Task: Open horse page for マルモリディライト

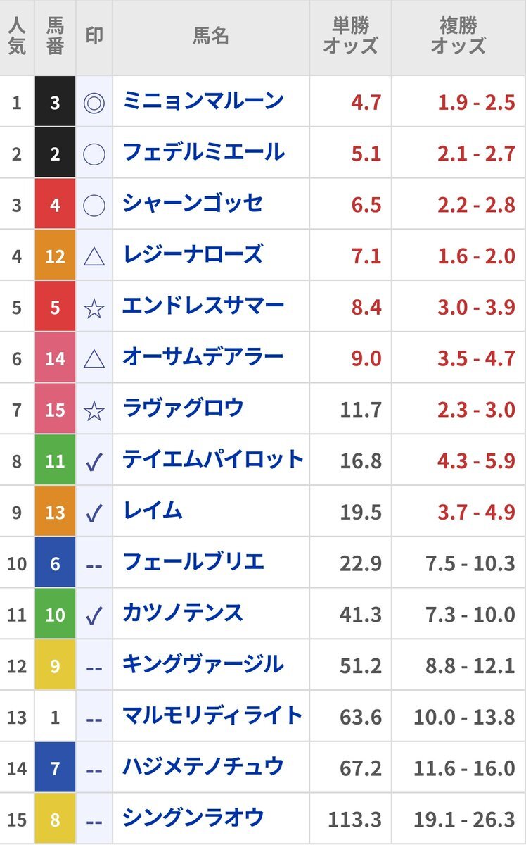Action: coord(212,716)
